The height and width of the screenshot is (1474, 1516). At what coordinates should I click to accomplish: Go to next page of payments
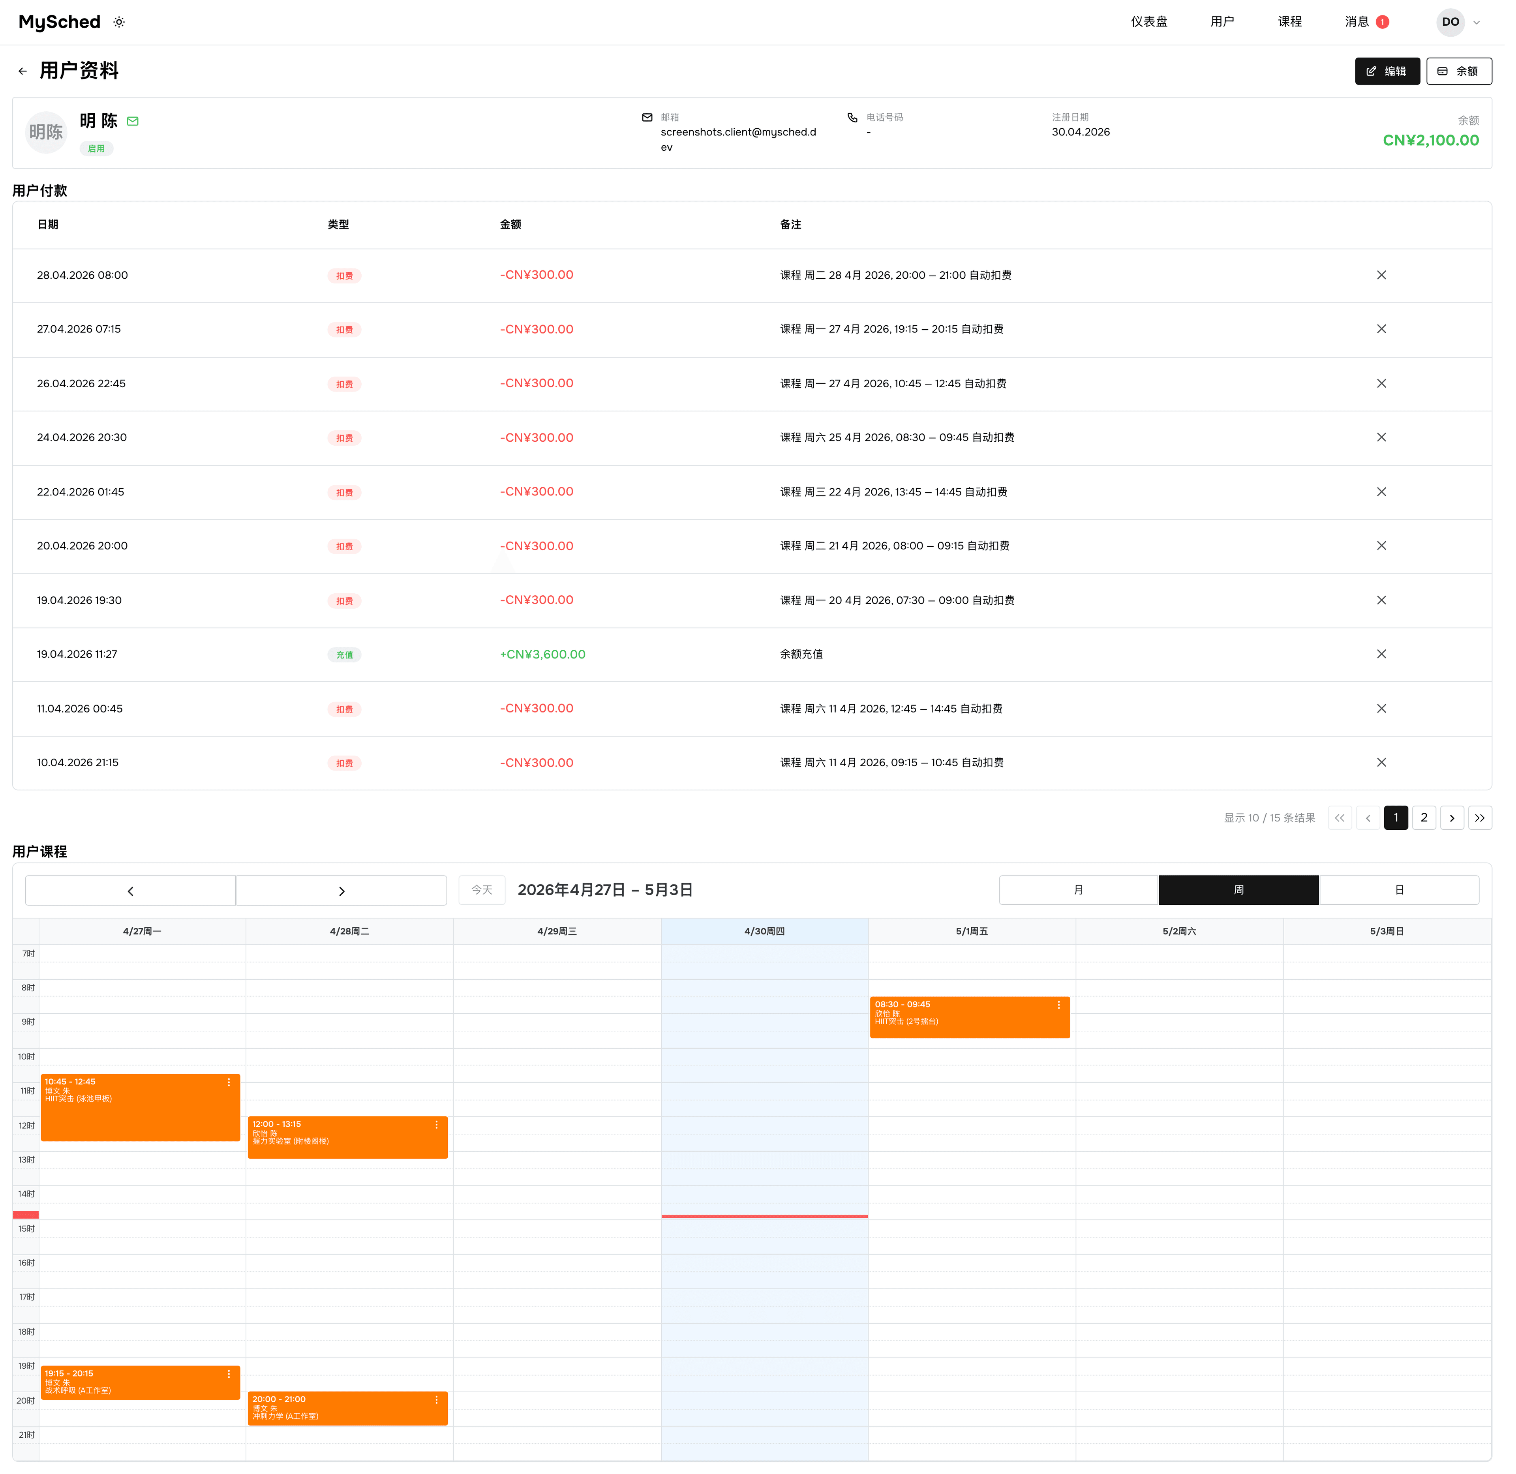click(1463, 824)
